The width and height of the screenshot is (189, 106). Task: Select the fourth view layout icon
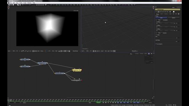click(x=43, y=5)
